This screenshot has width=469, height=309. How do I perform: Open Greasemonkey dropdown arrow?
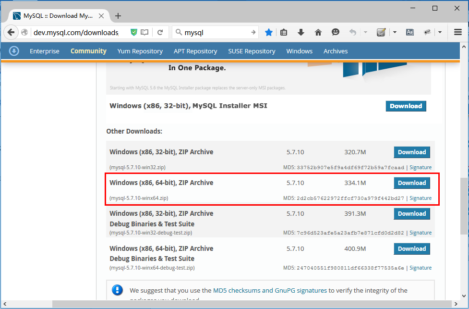tap(440, 32)
